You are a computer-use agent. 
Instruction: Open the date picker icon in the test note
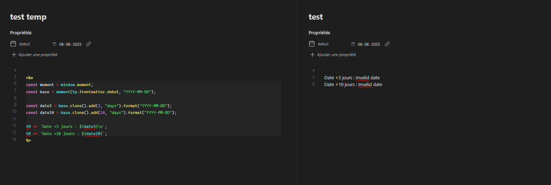(353, 44)
